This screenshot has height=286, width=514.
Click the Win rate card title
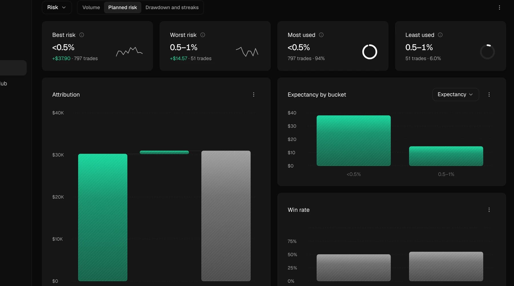click(299, 210)
